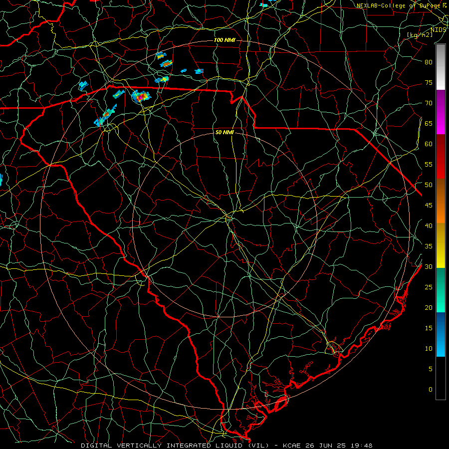The image size is (449, 449).
Task: Click the 10 value on the color scale
Action: pos(429,349)
